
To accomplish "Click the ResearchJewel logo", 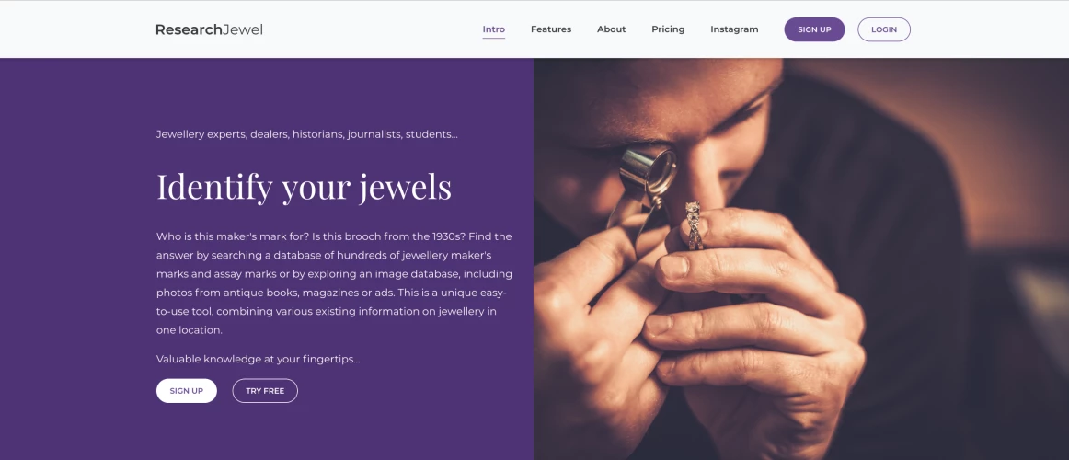I will (x=209, y=29).
